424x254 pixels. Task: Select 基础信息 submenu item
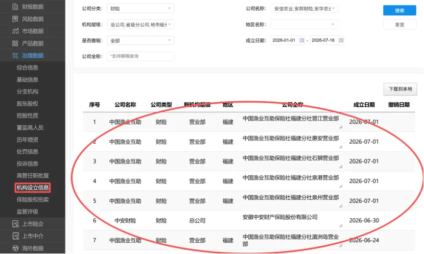point(27,80)
